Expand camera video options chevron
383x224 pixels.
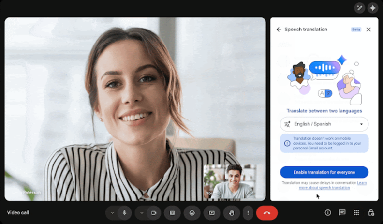tap(142, 213)
